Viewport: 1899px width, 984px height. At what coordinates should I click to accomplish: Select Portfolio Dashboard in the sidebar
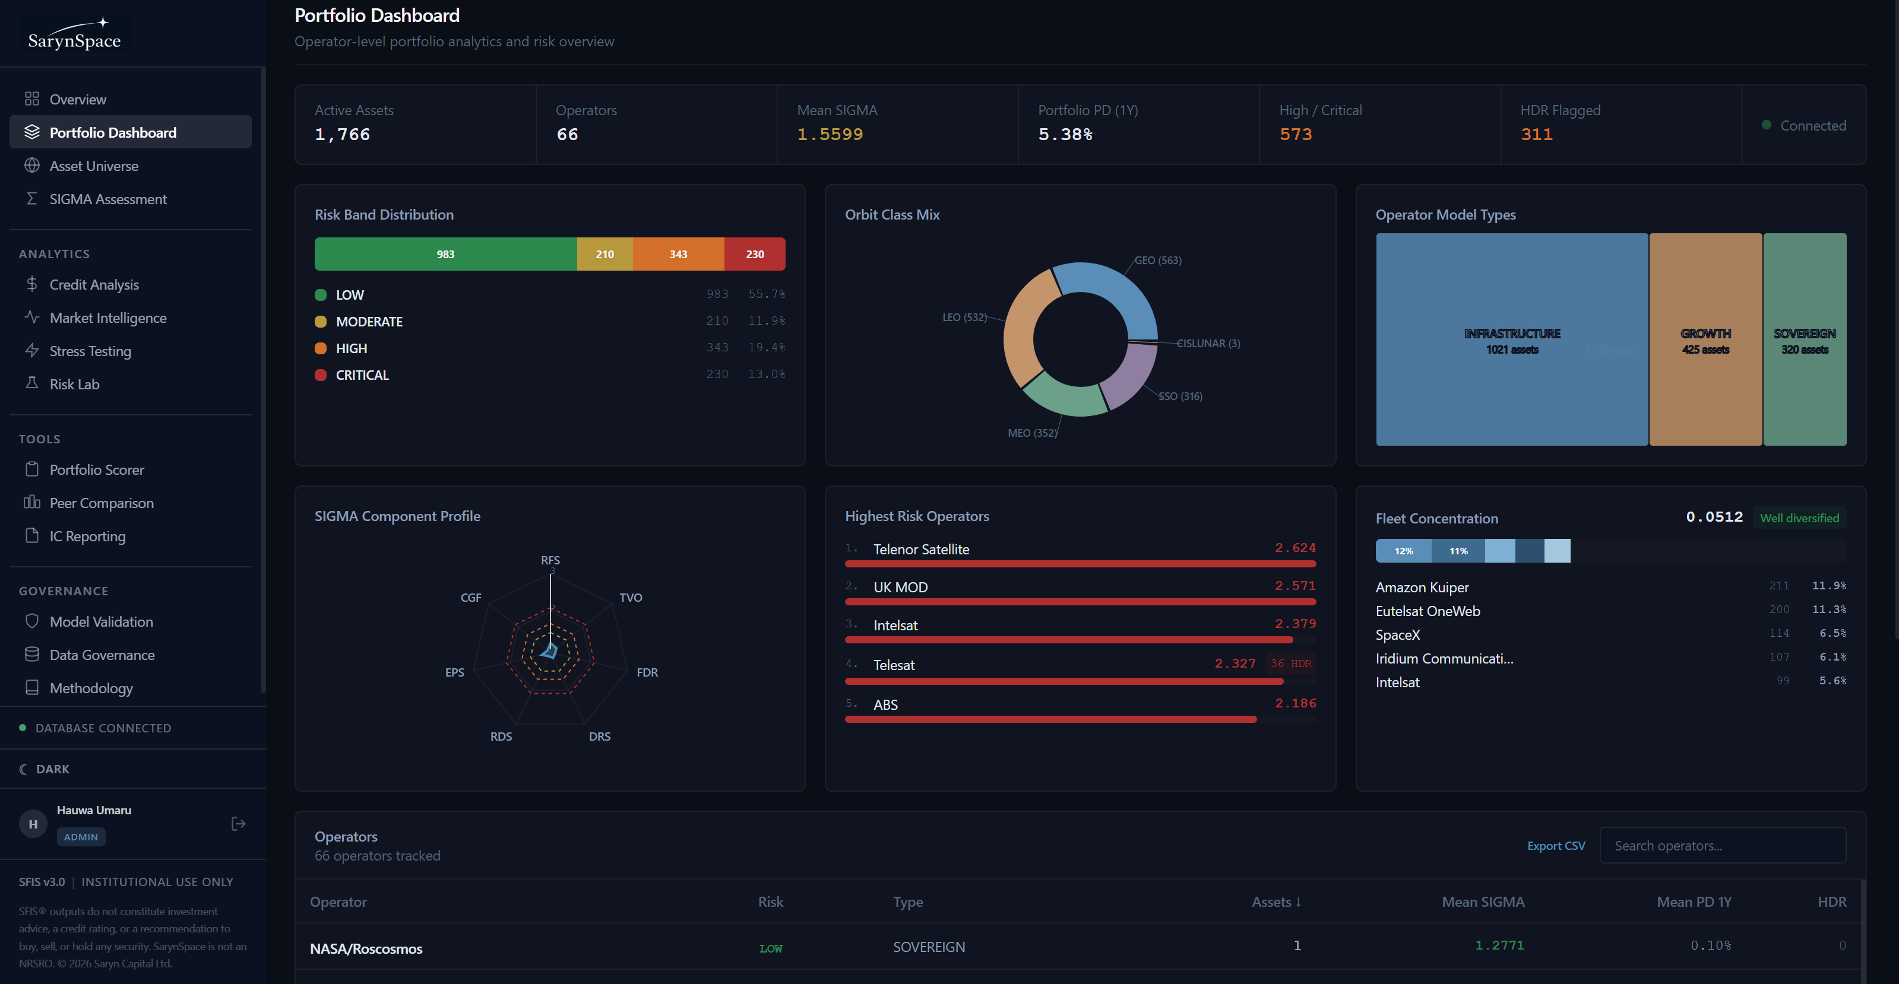pyautogui.click(x=113, y=132)
